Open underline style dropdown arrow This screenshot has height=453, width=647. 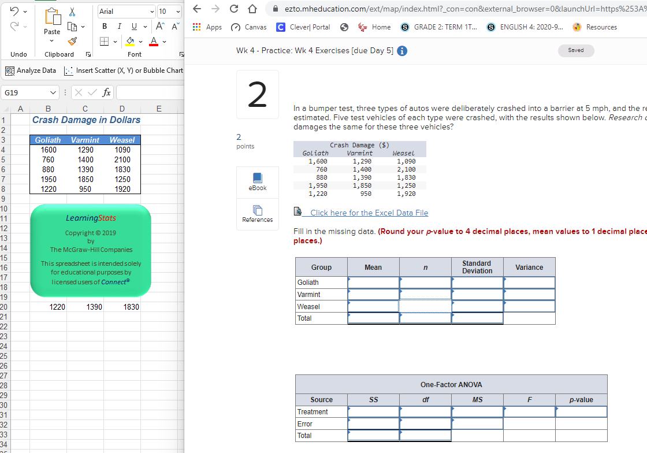tap(145, 27)
